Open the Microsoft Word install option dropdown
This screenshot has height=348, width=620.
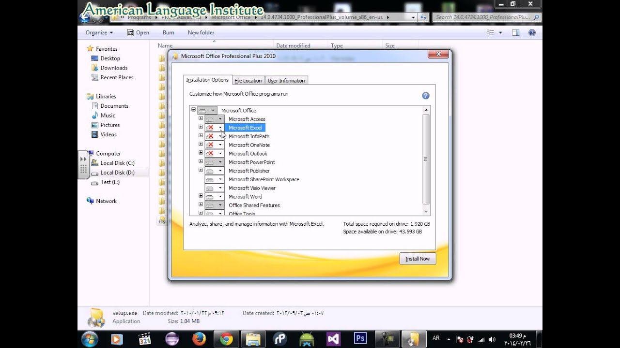pos(215,197)
